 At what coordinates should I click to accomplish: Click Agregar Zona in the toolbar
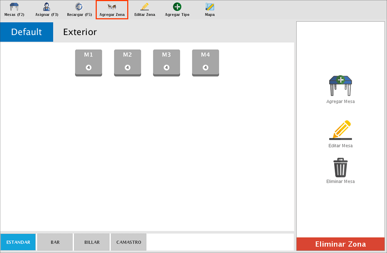[x=112, y=10]
